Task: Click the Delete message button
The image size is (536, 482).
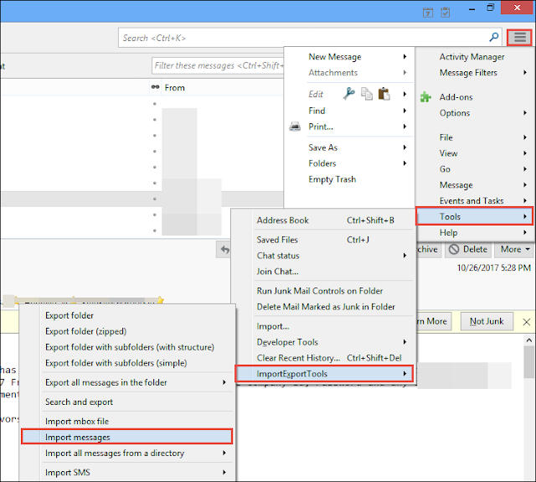Action: (x=468, y=249)
